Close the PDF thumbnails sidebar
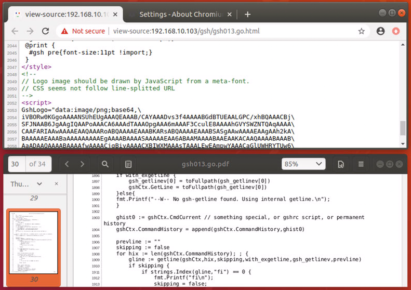Screen dimensions: 411x290 (x=57, y=184)
